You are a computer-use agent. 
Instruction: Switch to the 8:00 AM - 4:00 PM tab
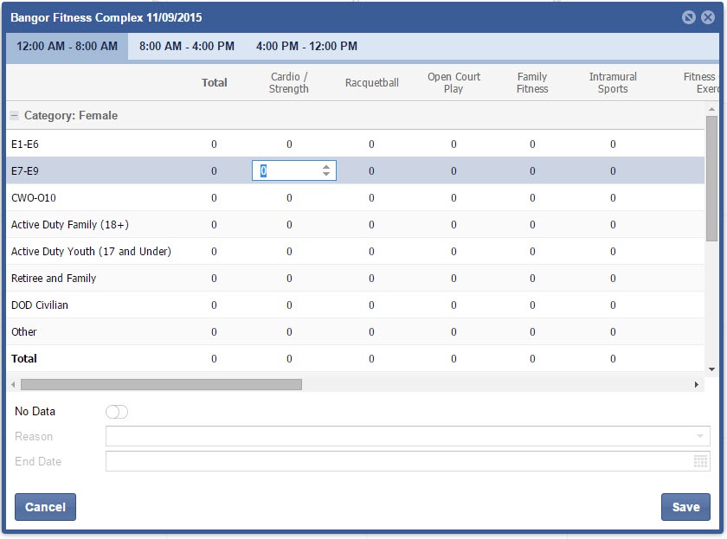pyautogui.click(x=187, y=47)
